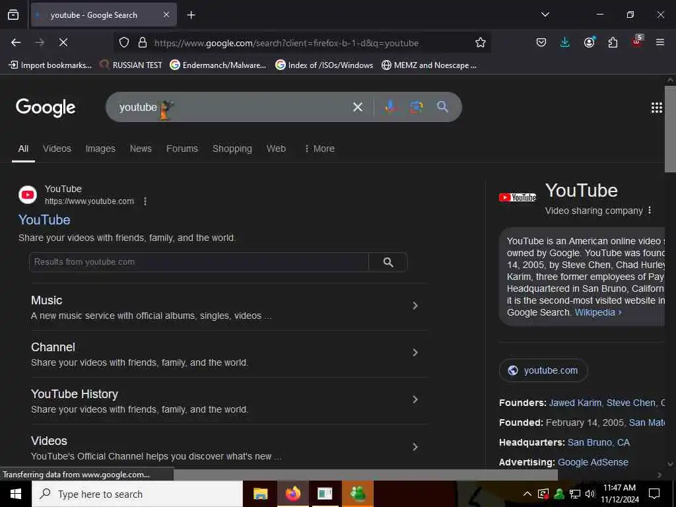
Task: Expand the YouTube History sitelink chevron
Action: tap(415, 399)
